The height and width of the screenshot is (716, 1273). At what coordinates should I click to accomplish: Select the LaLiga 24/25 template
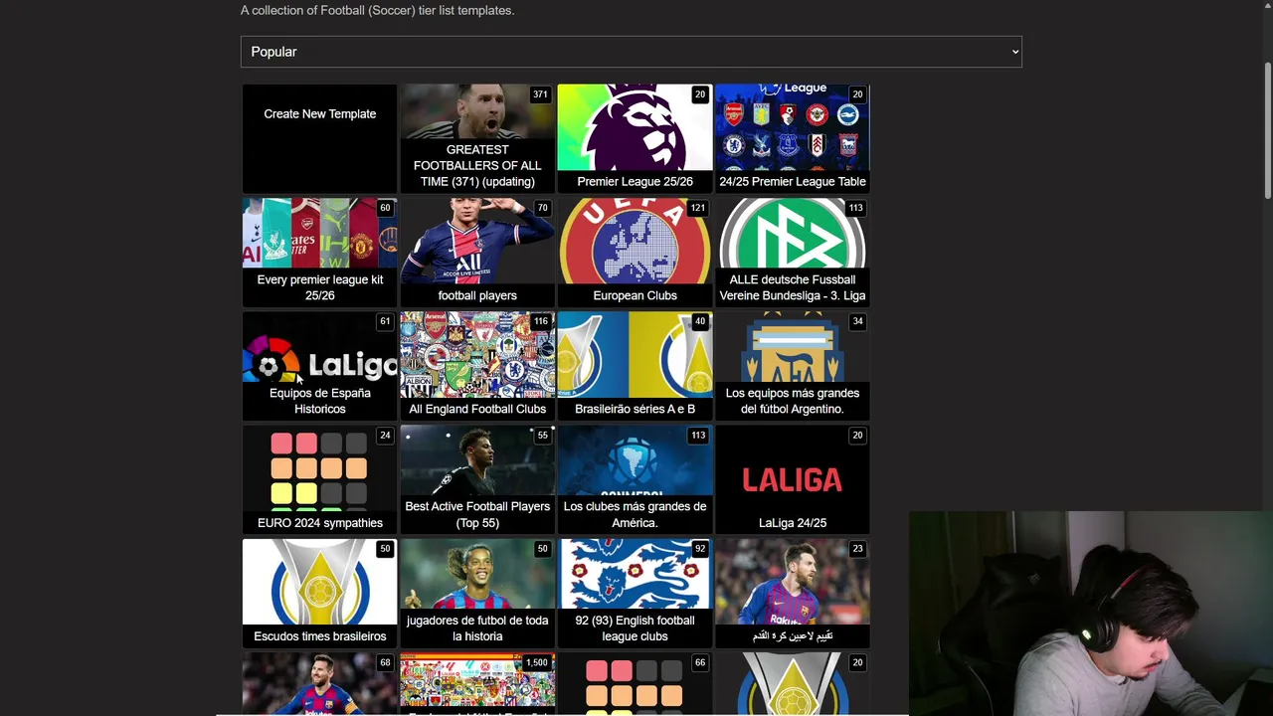point(793,480)
